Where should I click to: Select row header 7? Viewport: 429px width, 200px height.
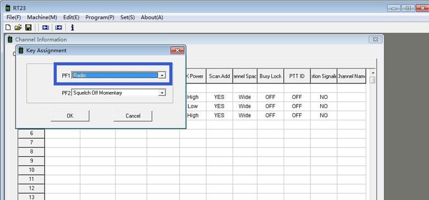32,142
